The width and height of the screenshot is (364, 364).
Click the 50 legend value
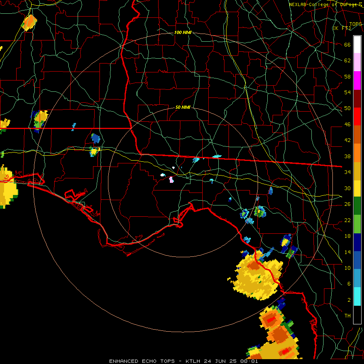(x=347, y=108)
